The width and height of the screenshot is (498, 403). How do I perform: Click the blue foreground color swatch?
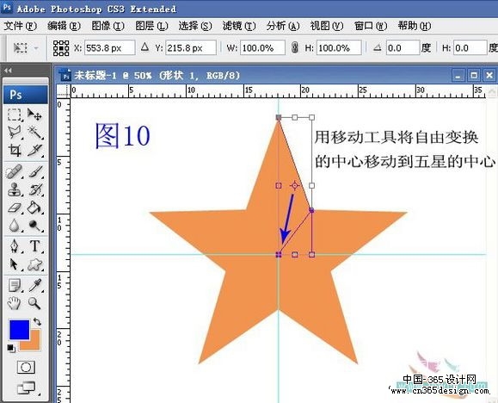20,330
